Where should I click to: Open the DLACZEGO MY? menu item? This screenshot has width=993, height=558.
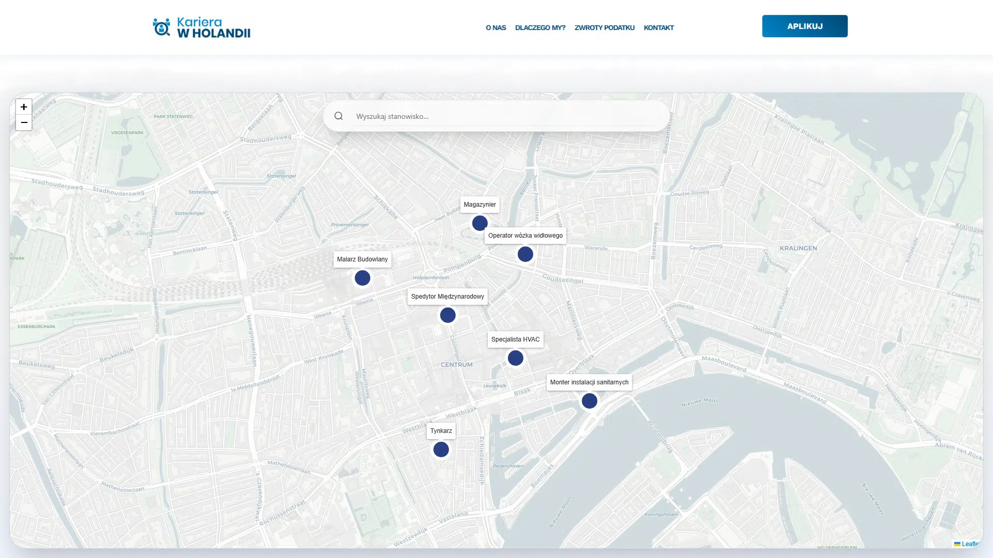[540, 28]
